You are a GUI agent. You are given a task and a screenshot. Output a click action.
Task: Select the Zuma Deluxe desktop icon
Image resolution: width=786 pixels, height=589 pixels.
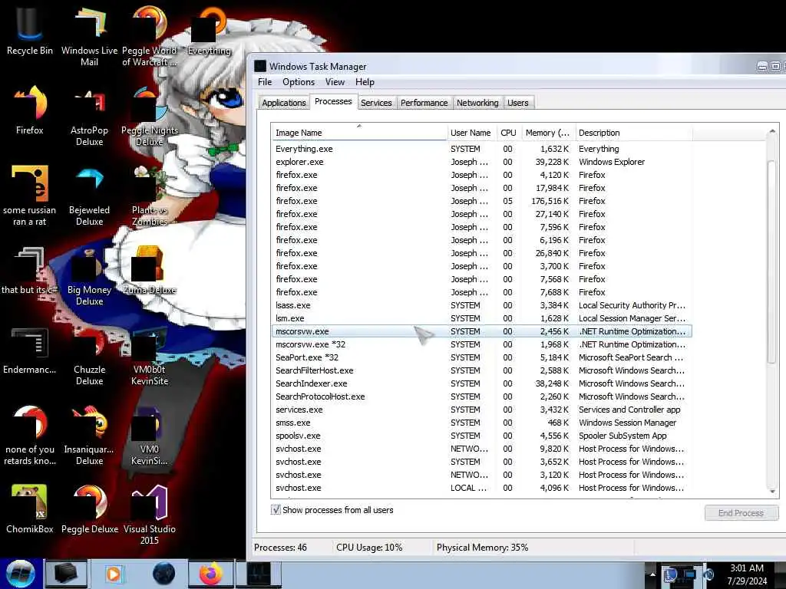[149, 271]
